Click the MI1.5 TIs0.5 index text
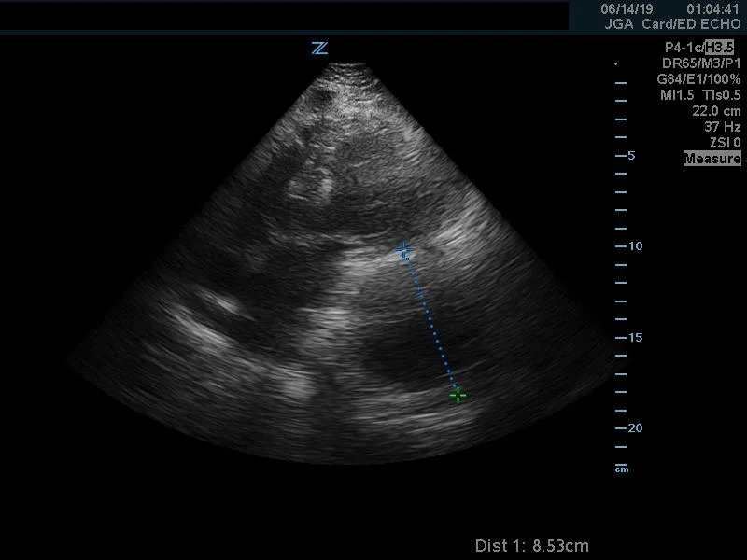Viewport: 747px width, 560px height. [700, 95]
